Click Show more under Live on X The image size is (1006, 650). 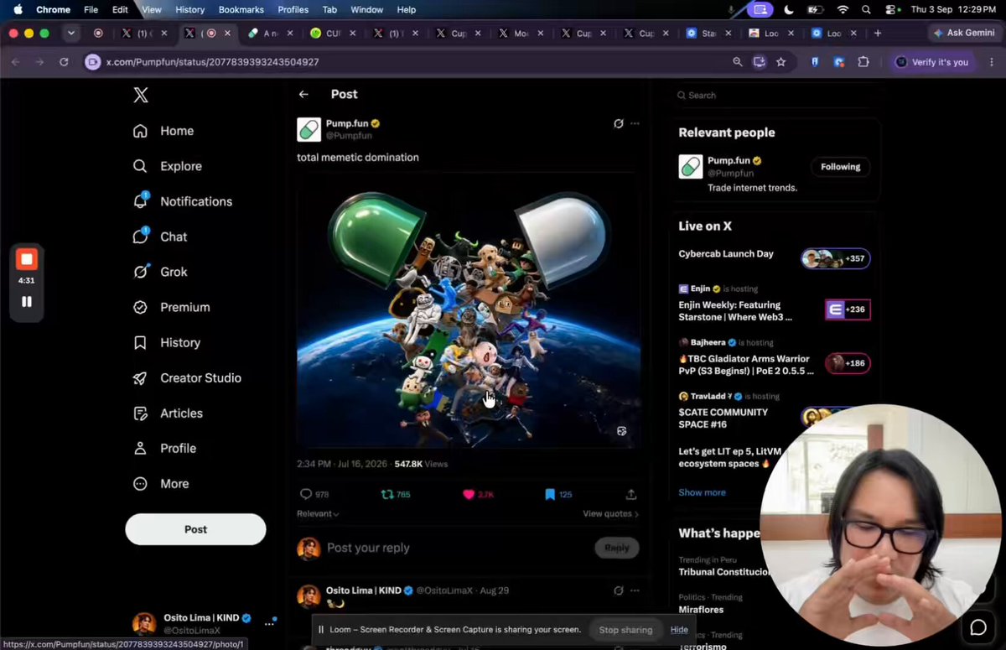(702, 492)
